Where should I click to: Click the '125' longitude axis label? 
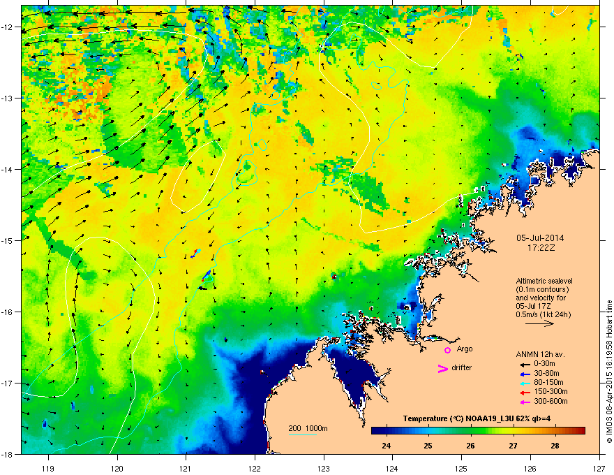click(461, 468)
